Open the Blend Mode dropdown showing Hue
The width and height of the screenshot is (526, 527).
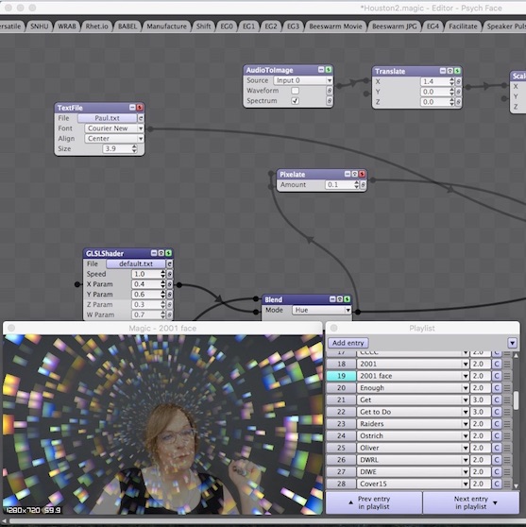(322, 310)
